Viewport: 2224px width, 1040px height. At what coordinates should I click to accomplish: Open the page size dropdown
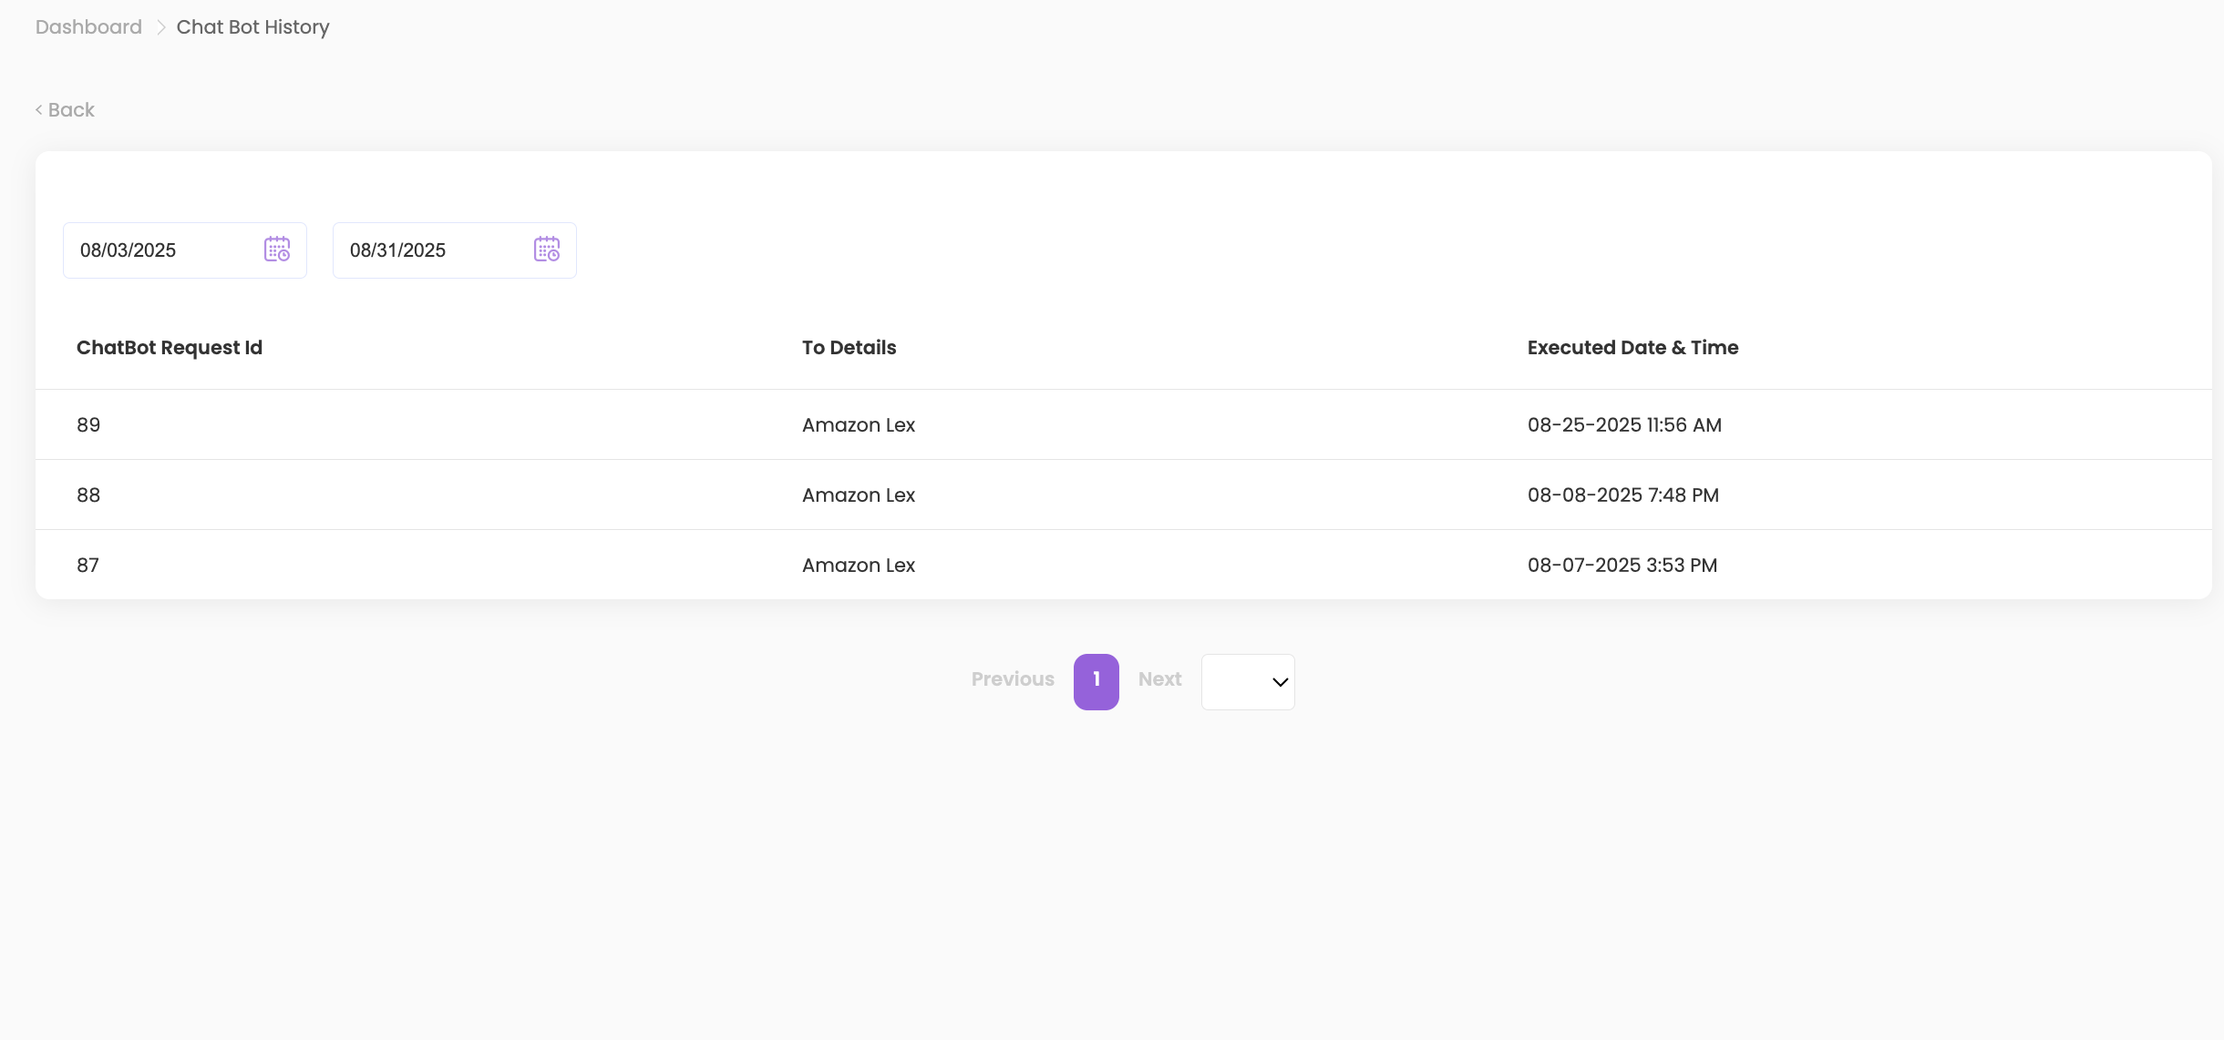[x=1247, y=682]
